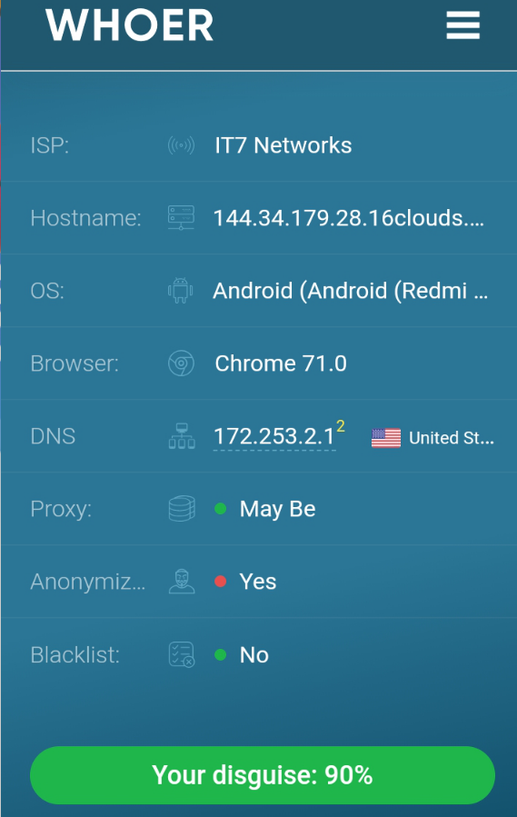
Task: Click the yellow superscript 2 next to DNS
Action: click(341, 426)
